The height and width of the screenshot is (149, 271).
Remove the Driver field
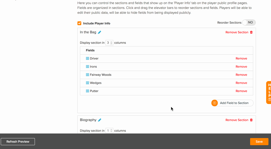pos(241,58)
